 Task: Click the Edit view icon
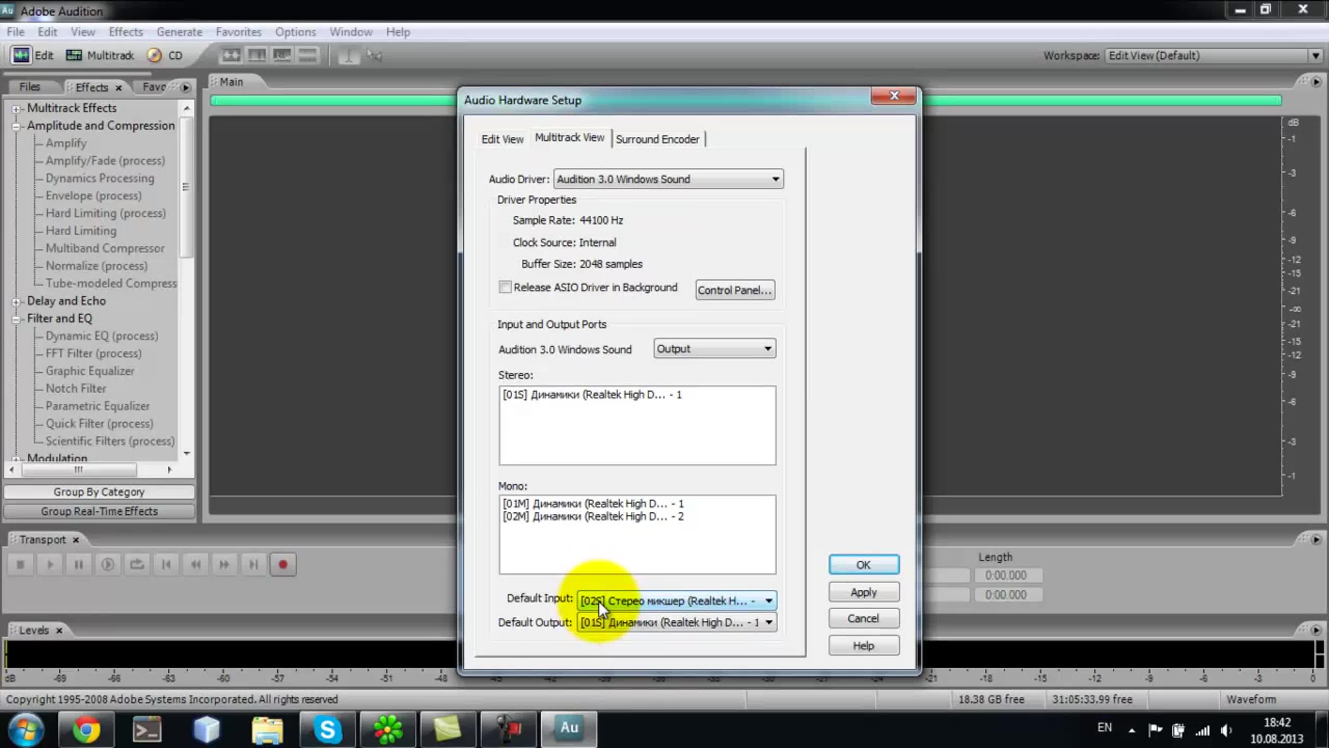coord(21,55)
